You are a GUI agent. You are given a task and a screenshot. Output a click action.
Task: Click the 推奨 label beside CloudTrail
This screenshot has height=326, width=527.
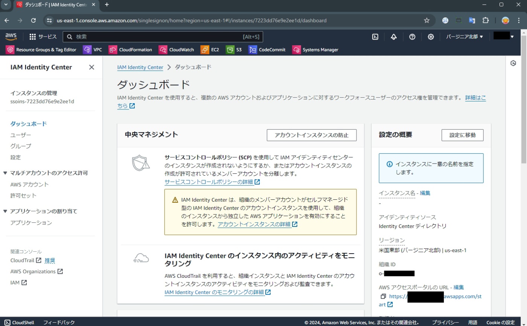pos(50,260)
